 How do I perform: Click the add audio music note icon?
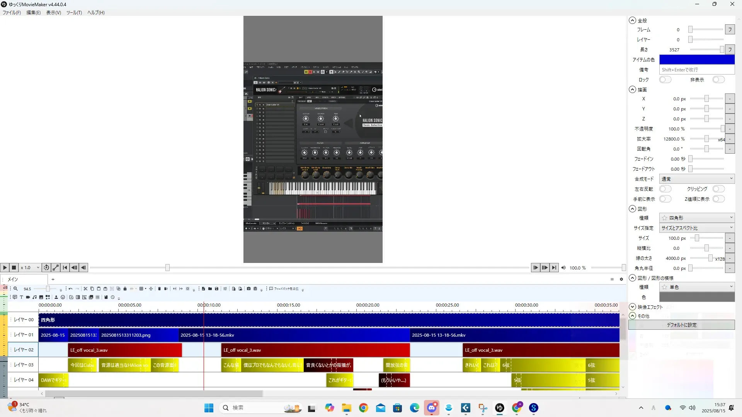tap(34, 297)
